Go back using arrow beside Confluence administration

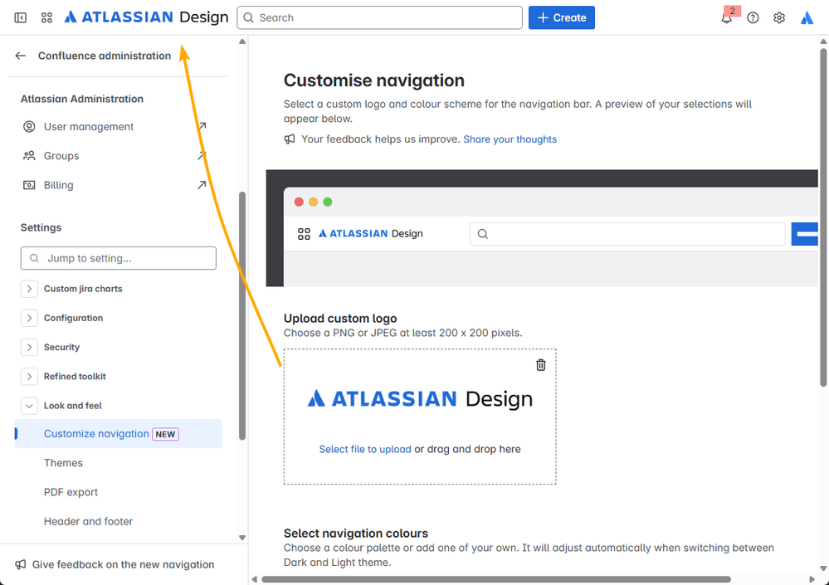coord(21,56)
